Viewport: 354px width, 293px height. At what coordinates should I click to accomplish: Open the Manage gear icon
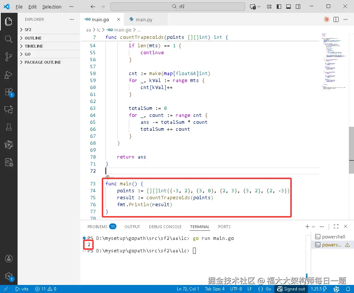pyautogui.click(x=9, y=276)
